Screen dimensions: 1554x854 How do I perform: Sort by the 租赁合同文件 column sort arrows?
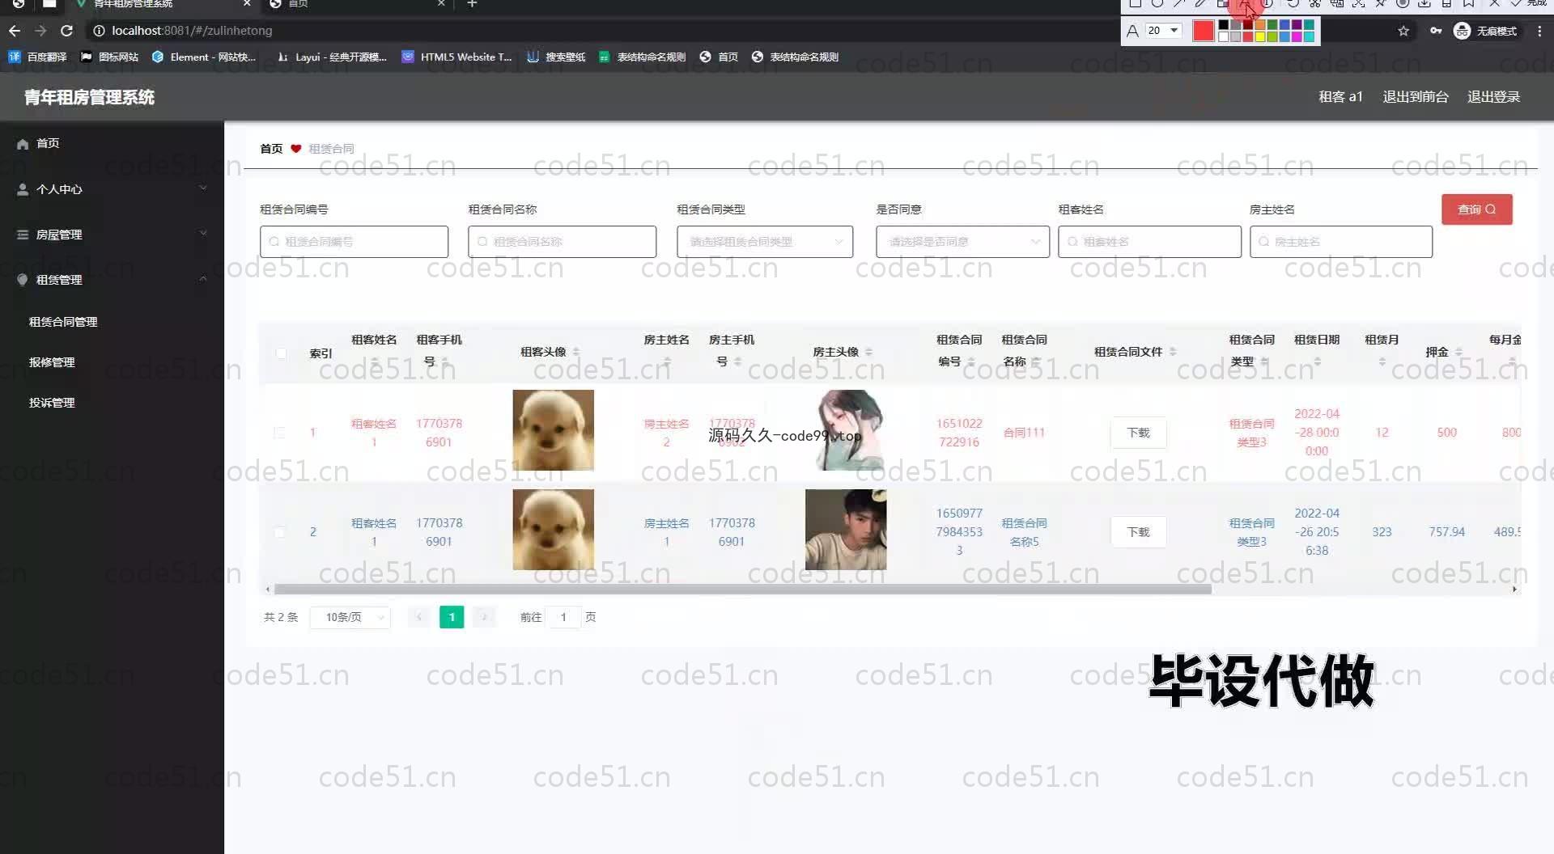1173,352
